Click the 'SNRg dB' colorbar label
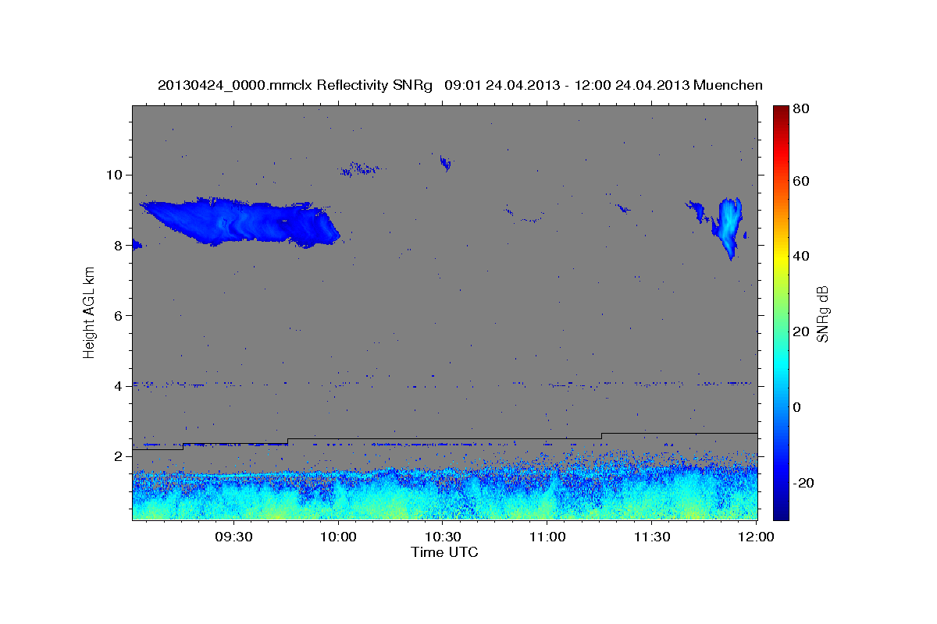 [x=822, y=314]
